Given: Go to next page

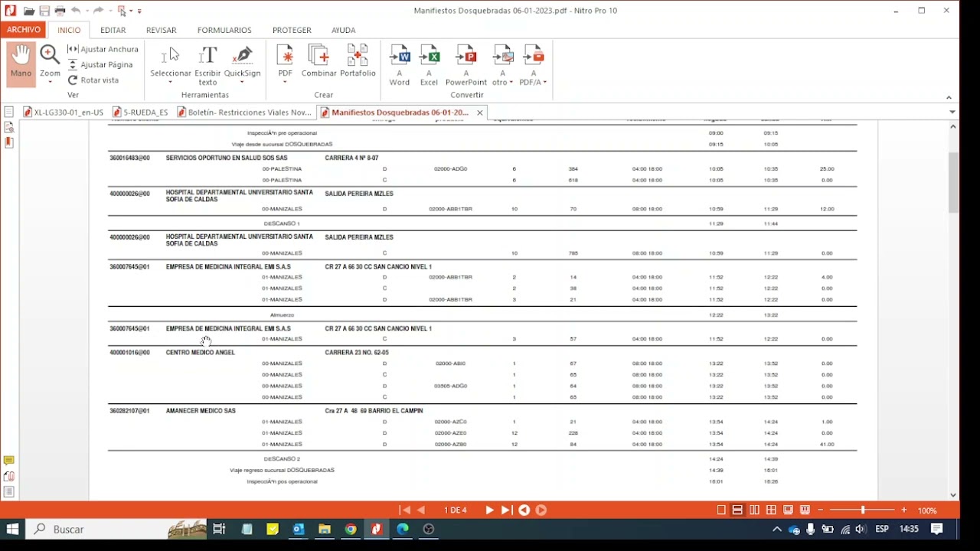Looking at the screenshot, I should click(489, 510).
